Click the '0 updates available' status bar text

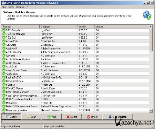[54, 126]
